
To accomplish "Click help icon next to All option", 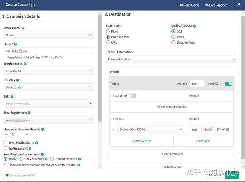I will [15, 159].
